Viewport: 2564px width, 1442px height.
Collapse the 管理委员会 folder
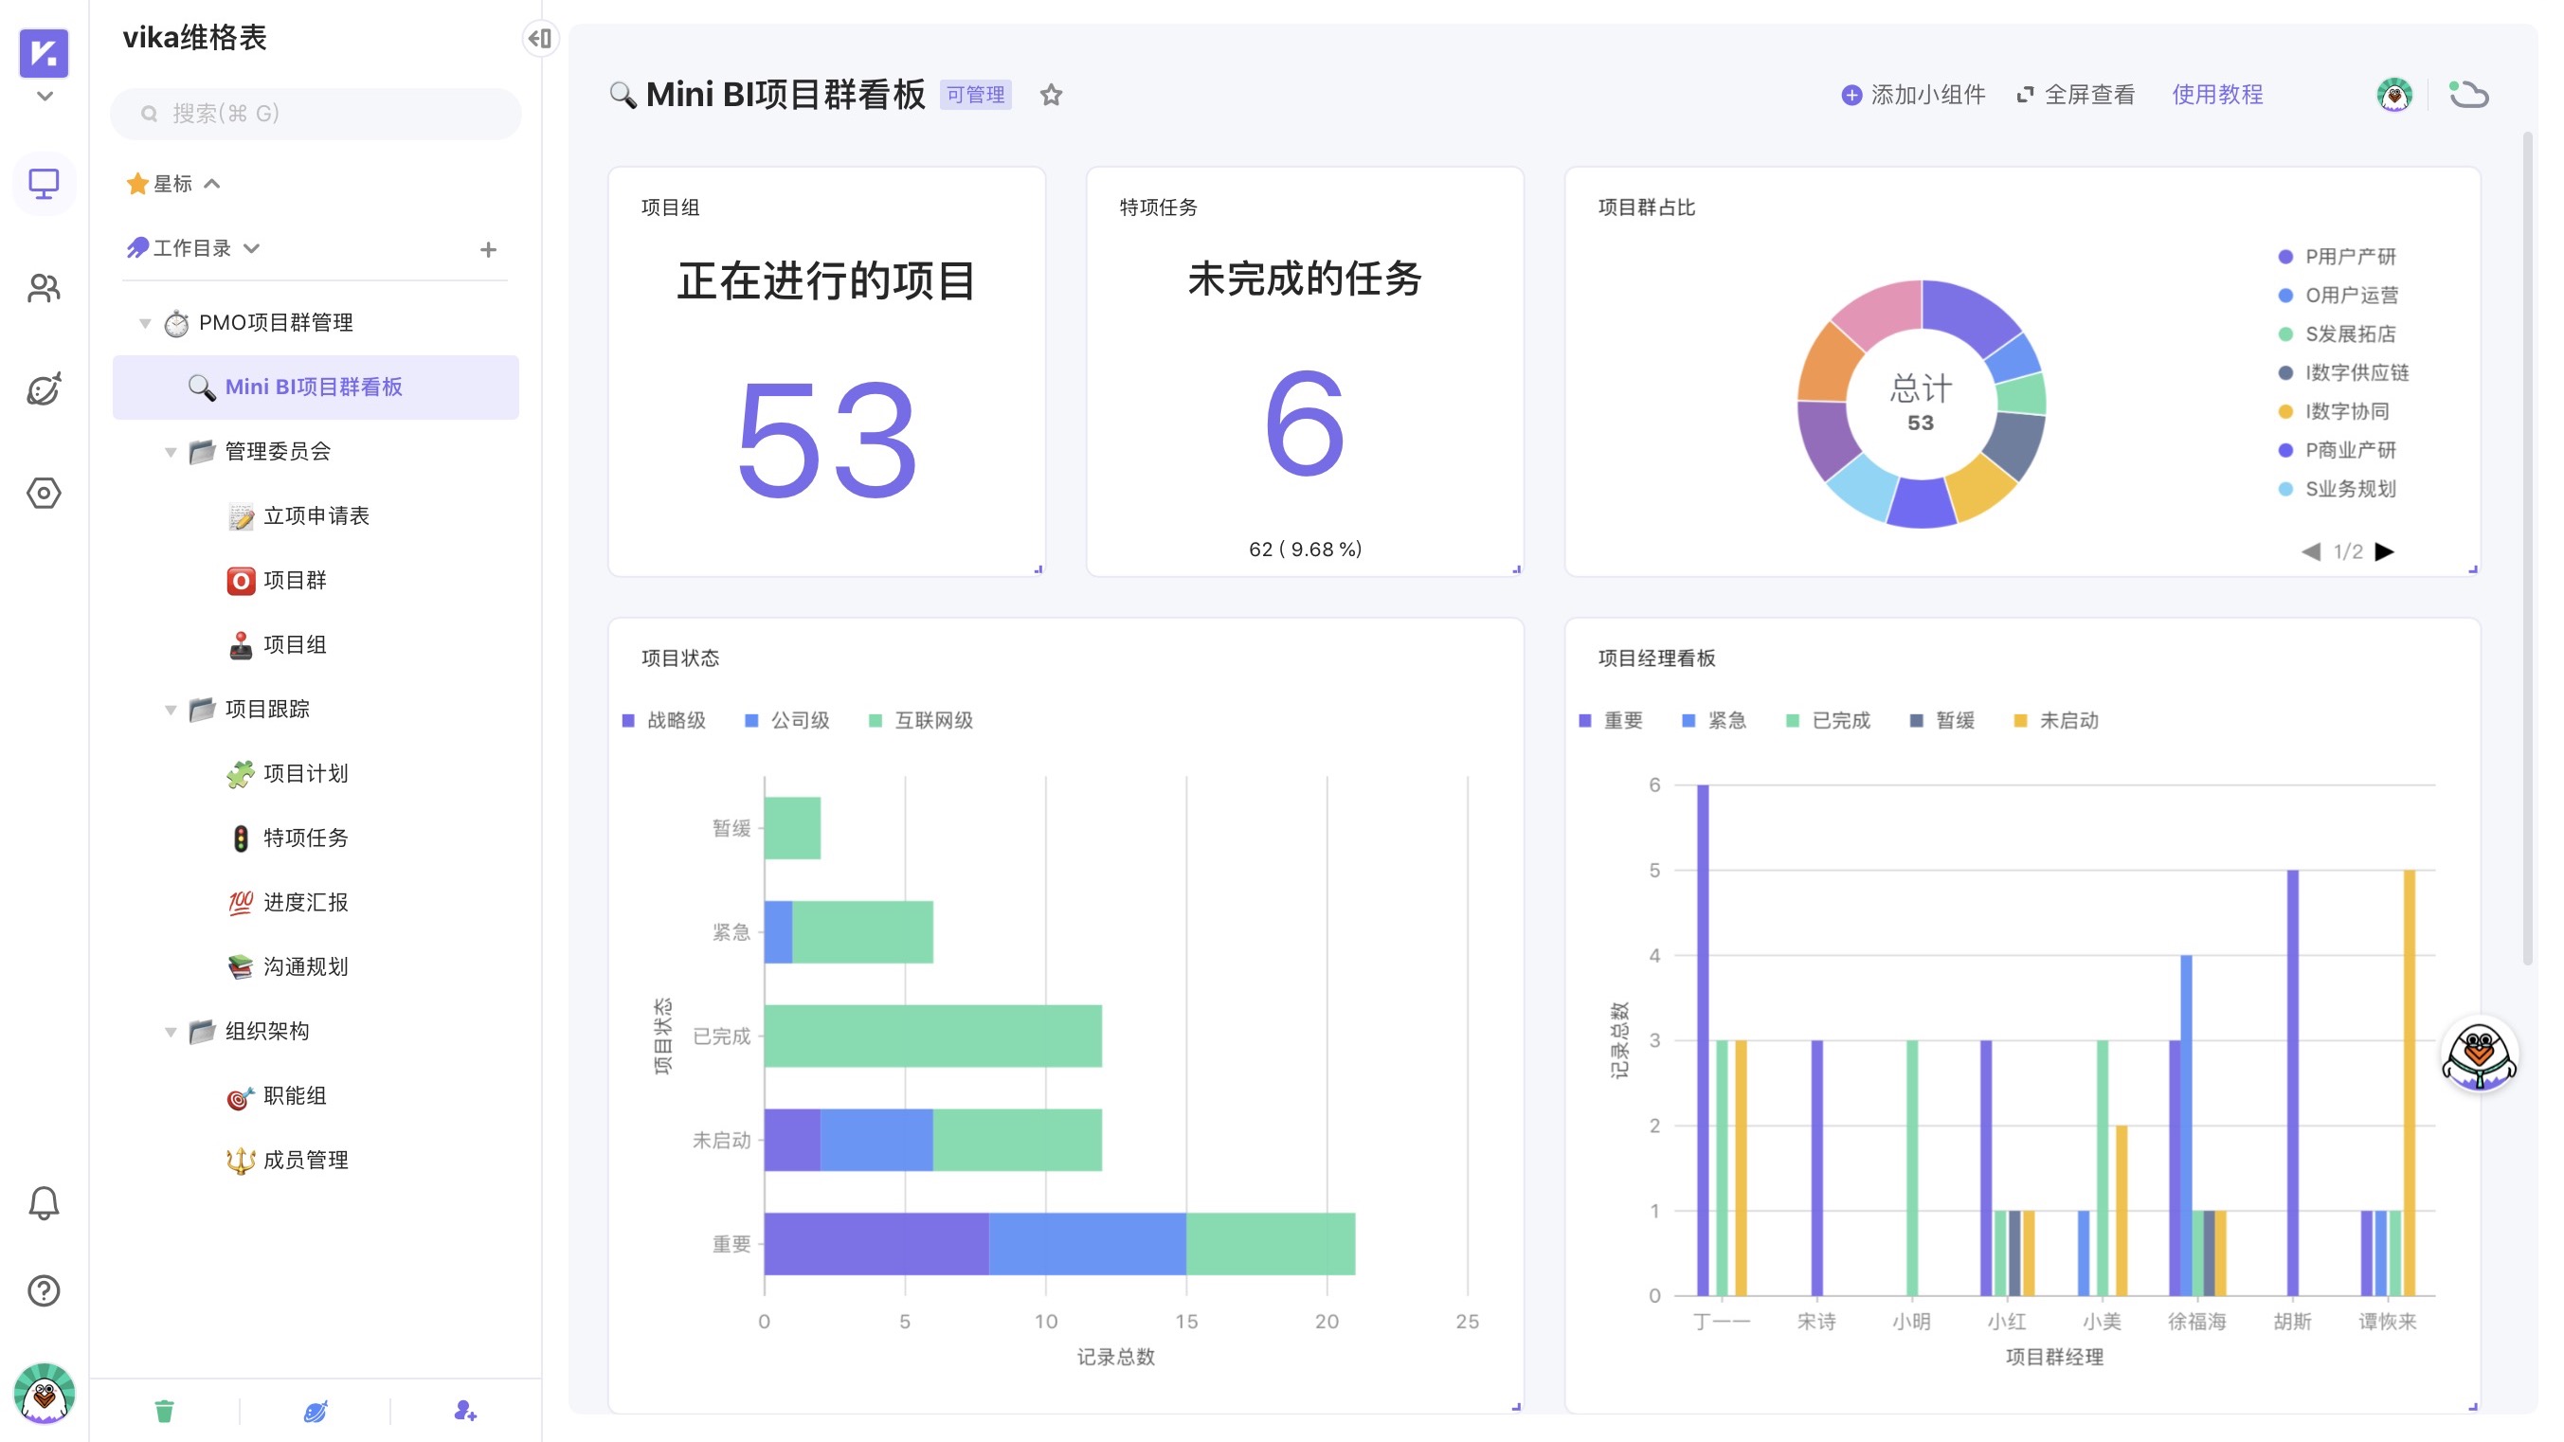[171, 452]
